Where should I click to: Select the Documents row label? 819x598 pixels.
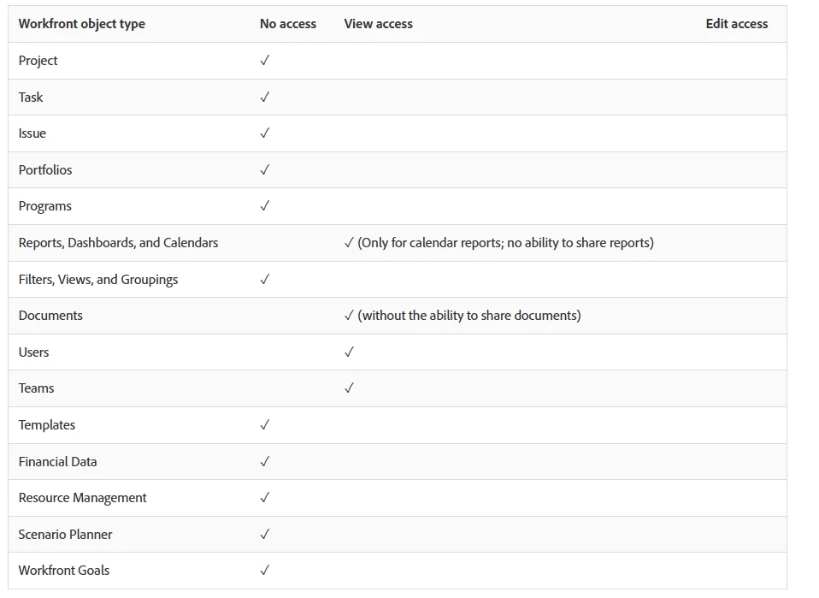coord(50,316)
